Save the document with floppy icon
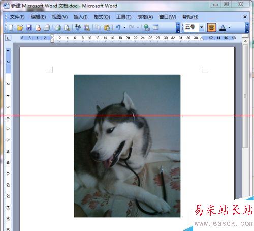254x231 pixels. [29, 27]
